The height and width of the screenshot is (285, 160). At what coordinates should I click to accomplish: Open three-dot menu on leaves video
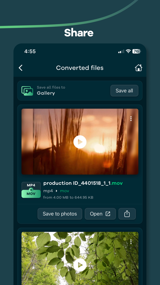[x=131, y=242]
